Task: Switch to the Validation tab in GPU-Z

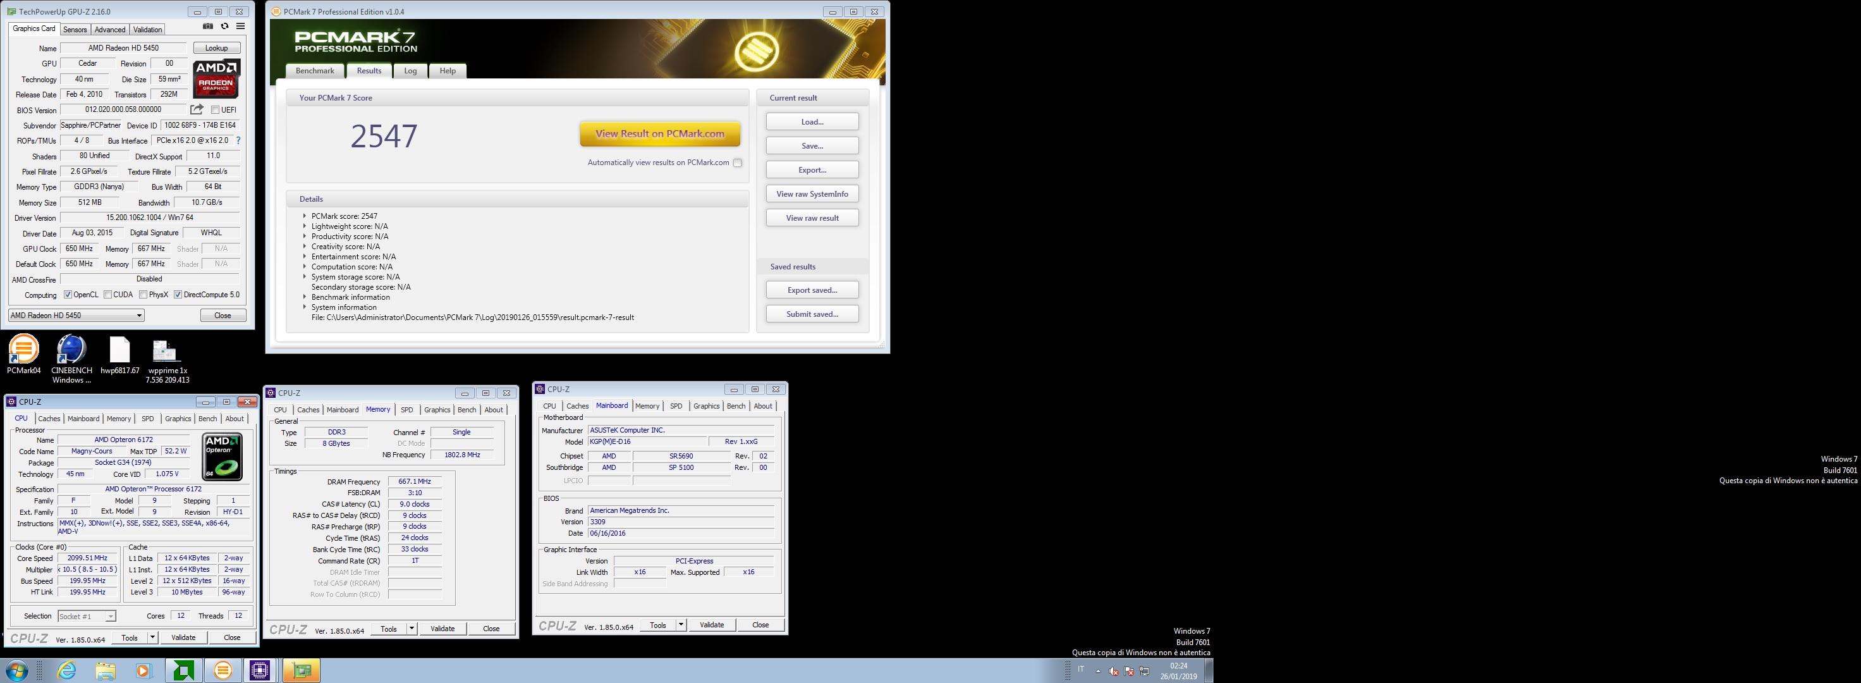Action: [147, 30]
